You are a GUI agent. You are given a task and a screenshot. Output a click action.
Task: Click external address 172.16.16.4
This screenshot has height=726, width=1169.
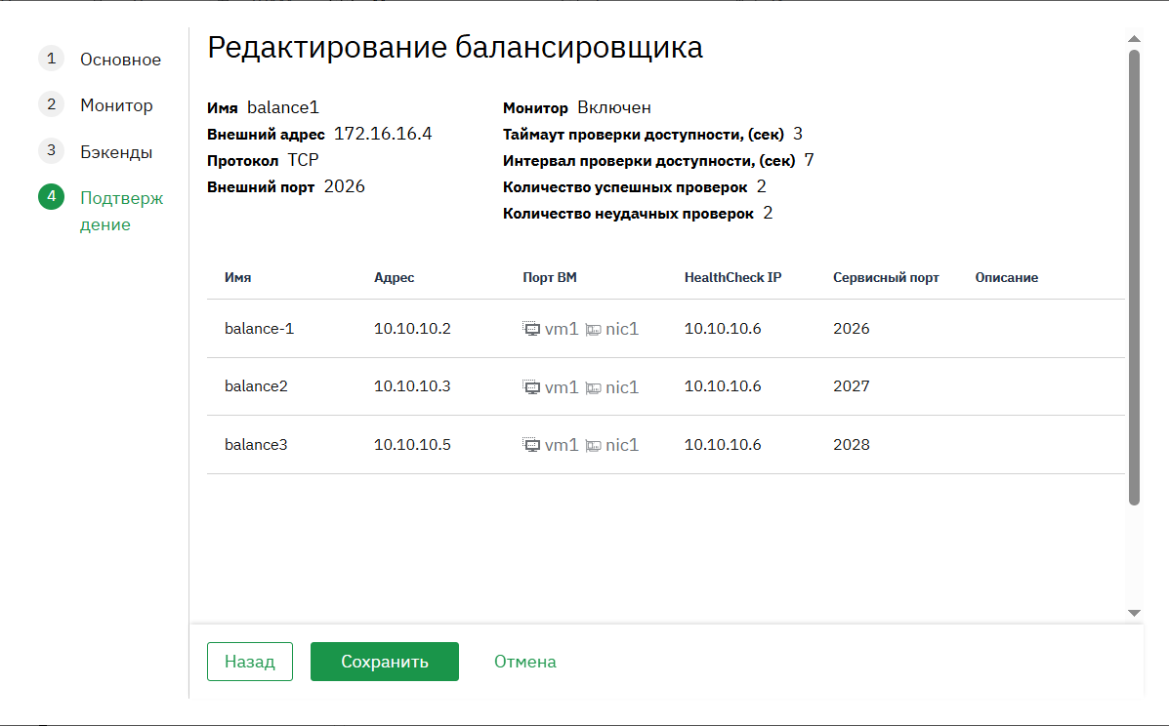pyautogui.click(x=383, y=134)
